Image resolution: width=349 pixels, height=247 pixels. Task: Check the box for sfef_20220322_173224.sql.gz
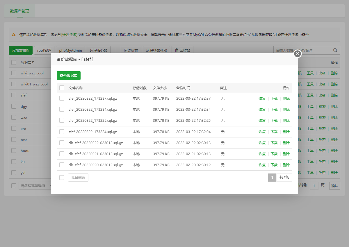[x=62, y=132]
